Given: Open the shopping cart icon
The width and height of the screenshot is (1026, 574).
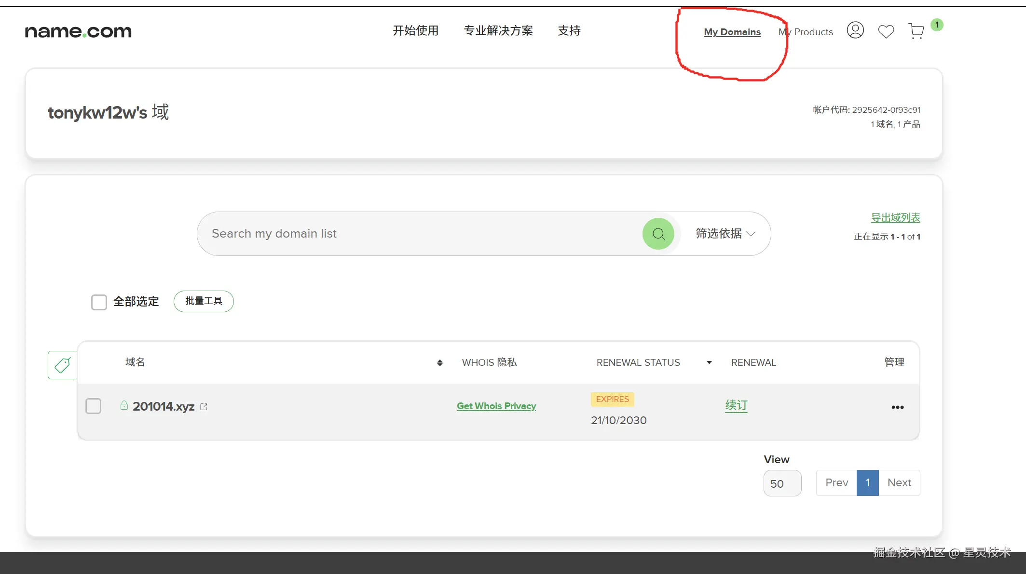Looking at the screenshot, I should 916,32.
